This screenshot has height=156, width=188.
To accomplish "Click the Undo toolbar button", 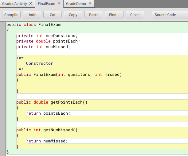I will [32, 15].
